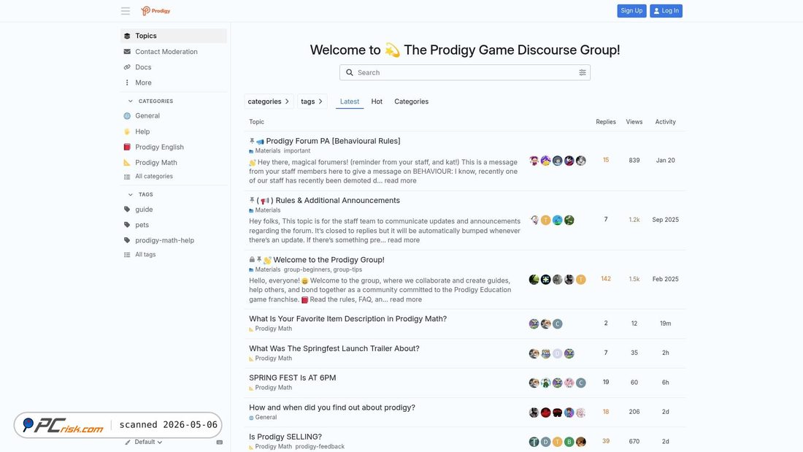The image size is (803, 452).
Task: Click the Prodigy Math ruler icon
Action: click(x=127, y=162)
